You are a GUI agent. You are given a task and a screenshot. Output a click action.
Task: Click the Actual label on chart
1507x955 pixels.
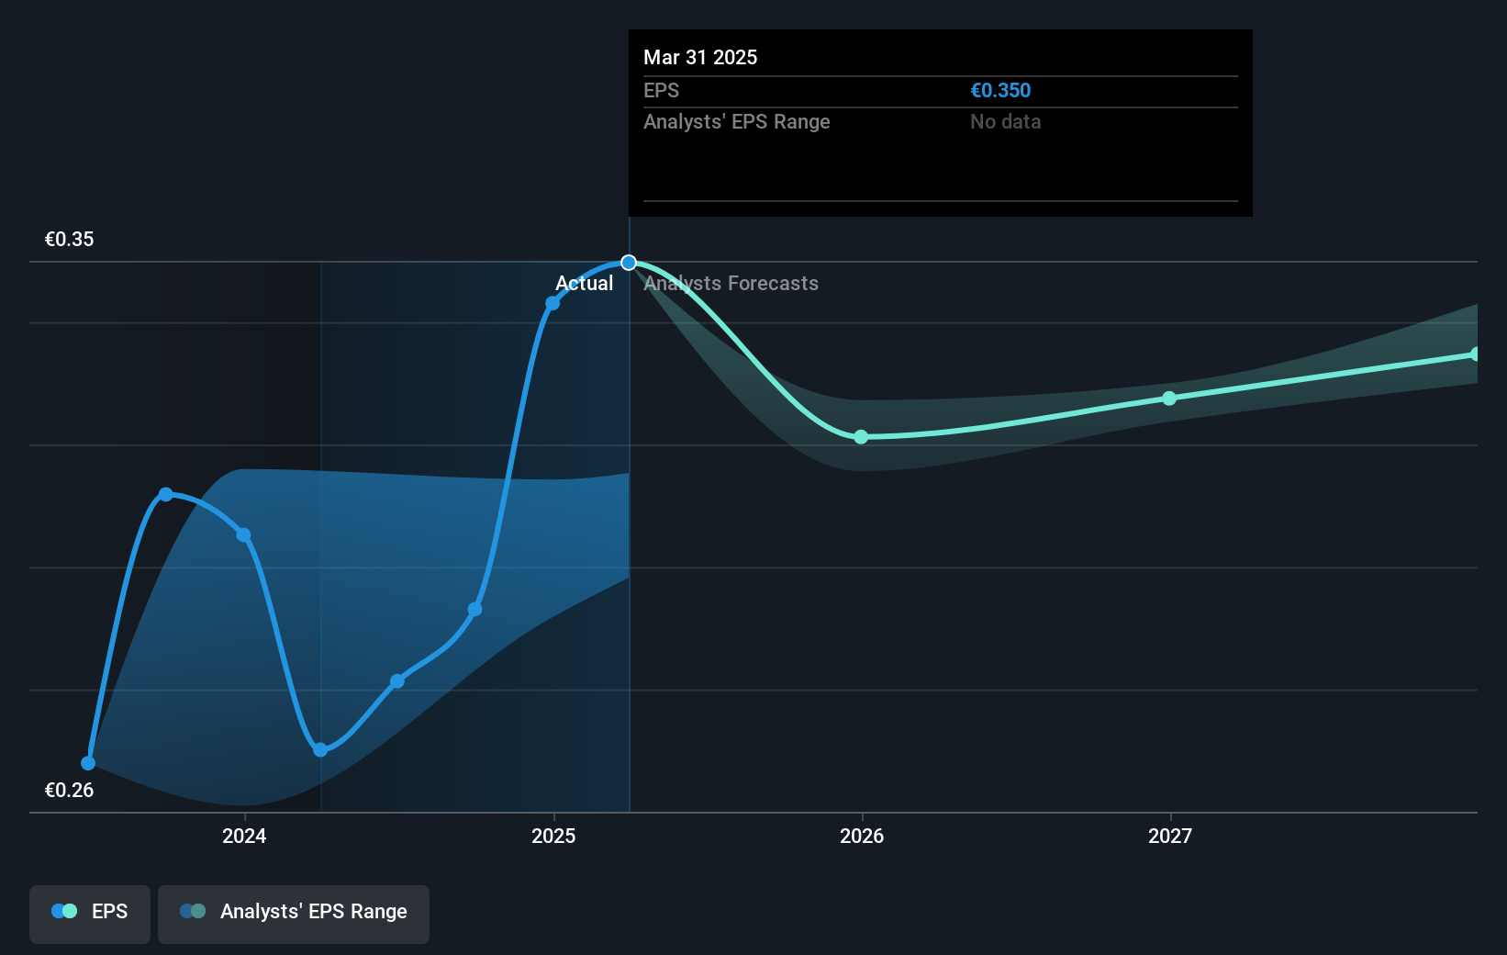click(584, 284)
